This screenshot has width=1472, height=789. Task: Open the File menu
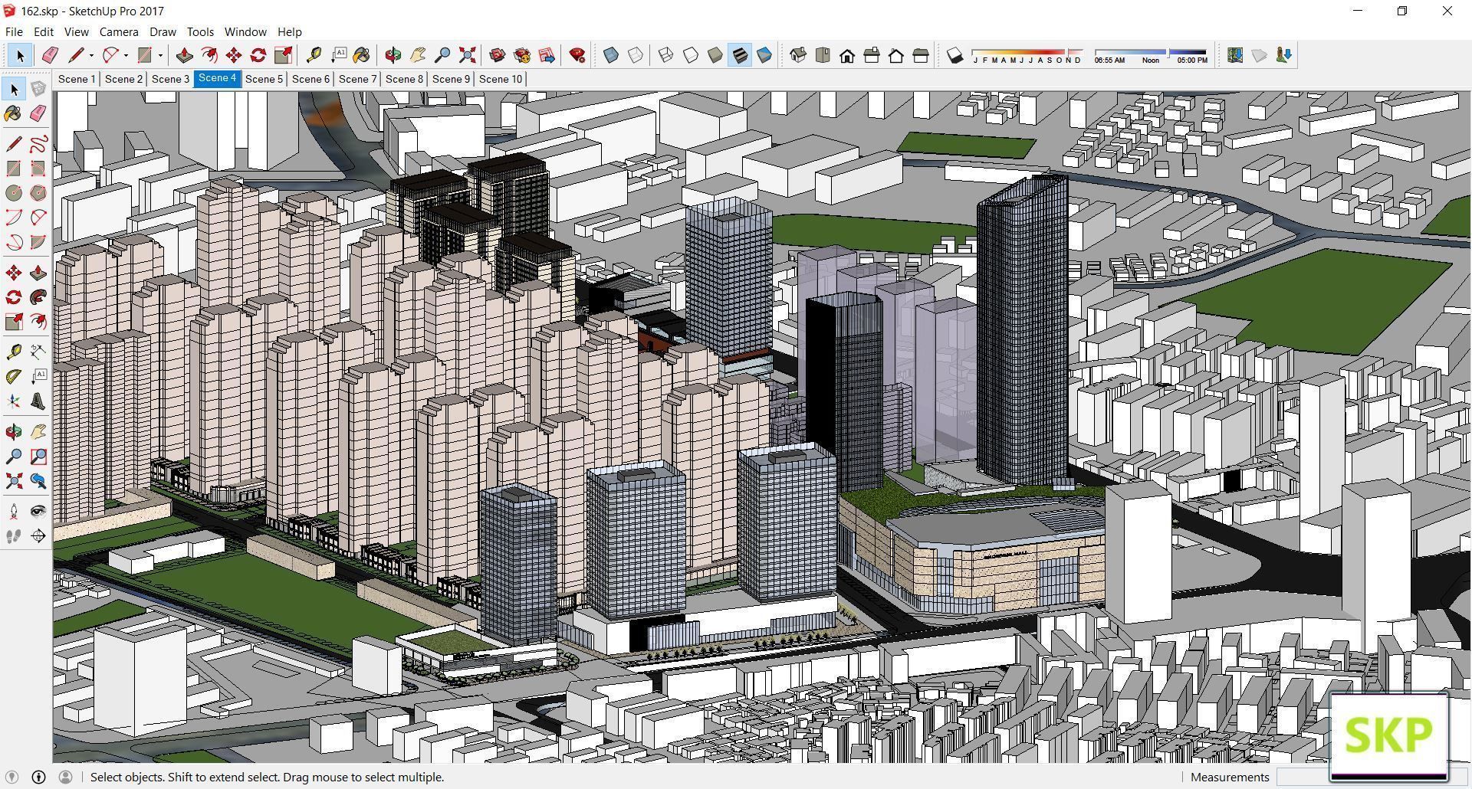(x=14, y=32)
